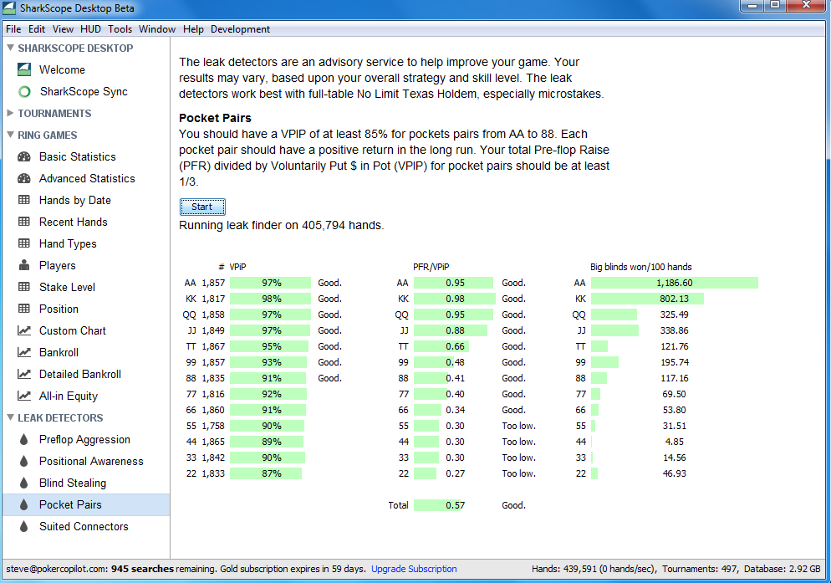Select the Suited Connectors leak detector
The height and width of the screenshot is (583, 831).
click(84, 526)
